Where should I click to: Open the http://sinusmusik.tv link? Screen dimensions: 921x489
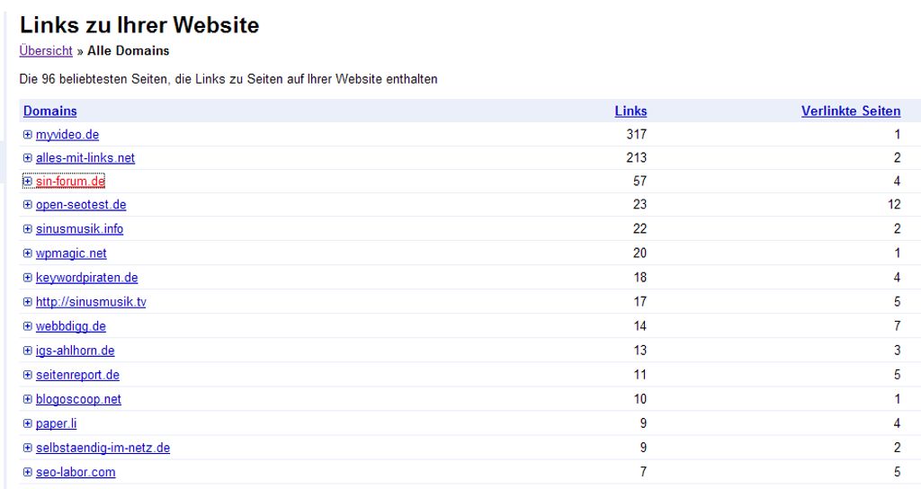(91, 302)
